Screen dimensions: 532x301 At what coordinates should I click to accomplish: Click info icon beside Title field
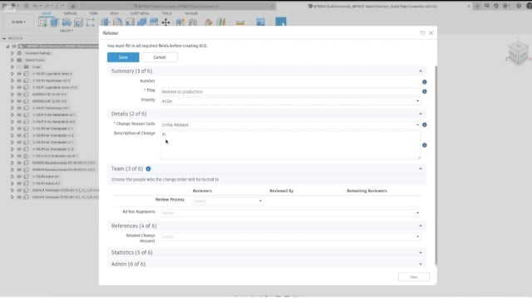[425, 91]
